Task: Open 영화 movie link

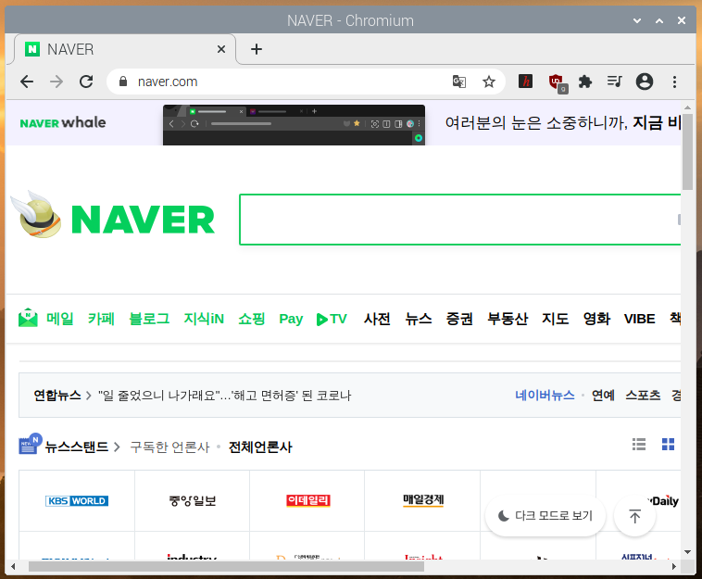Action: (x=596, y=319)
